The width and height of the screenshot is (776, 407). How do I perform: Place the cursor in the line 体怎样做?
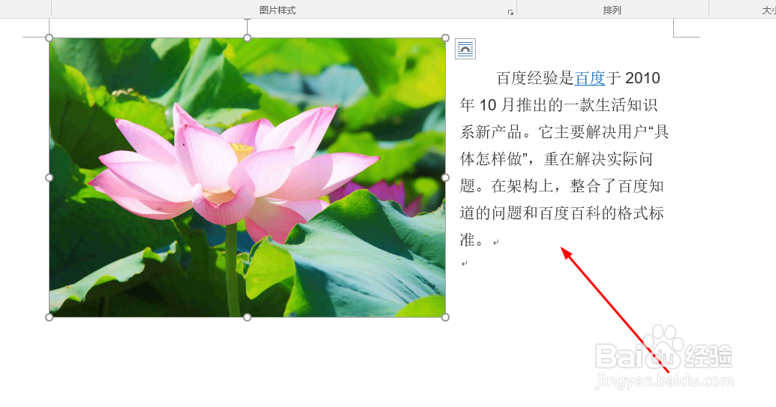click(491, 159)
